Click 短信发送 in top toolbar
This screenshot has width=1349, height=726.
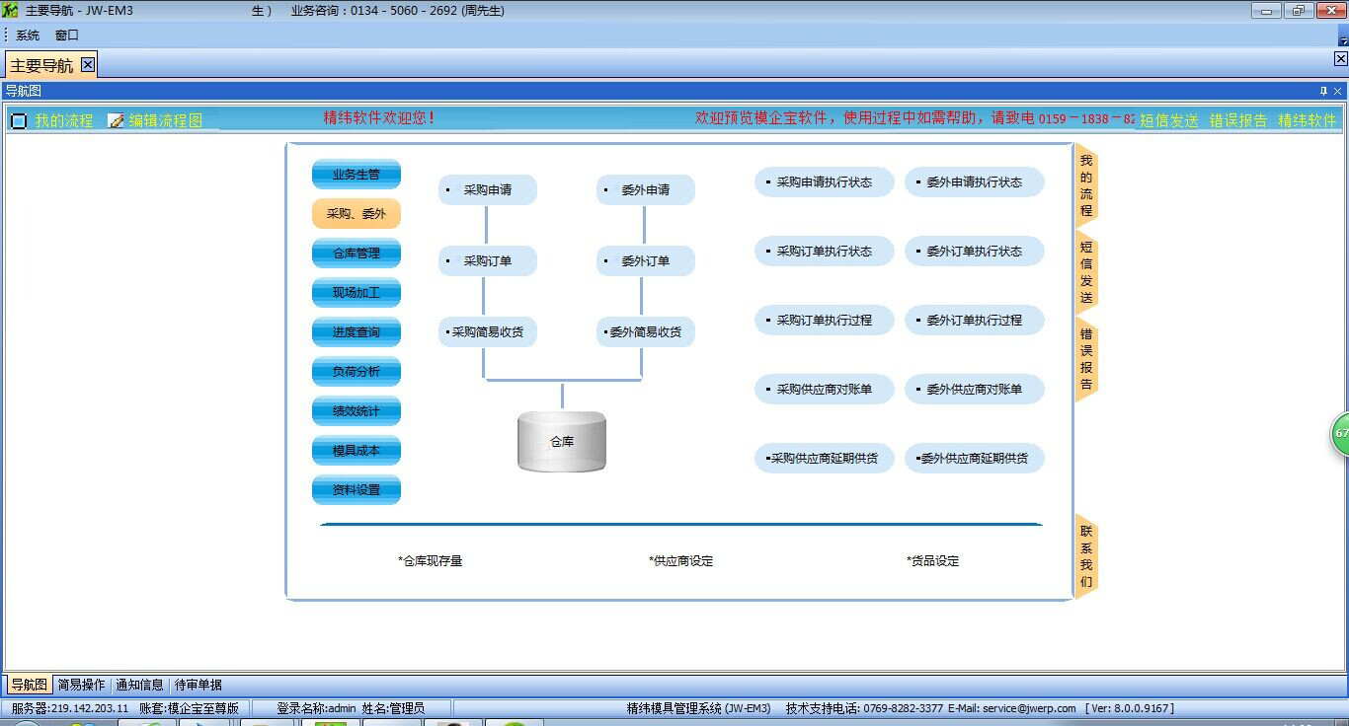coord(1169,120)
